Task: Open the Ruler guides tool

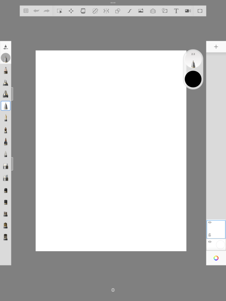Action: pos(95,11)
